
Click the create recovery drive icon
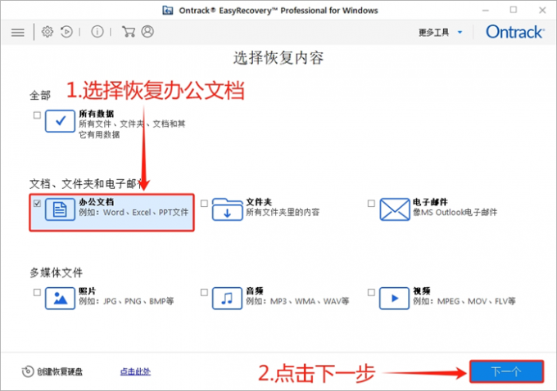tap(28, 371)
